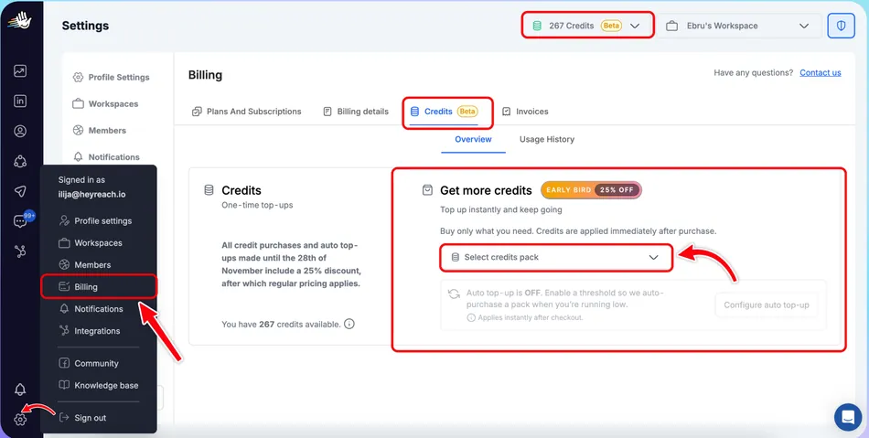Open the Select credits pack dropdown
869x438 pixels.
click(556, 258)
